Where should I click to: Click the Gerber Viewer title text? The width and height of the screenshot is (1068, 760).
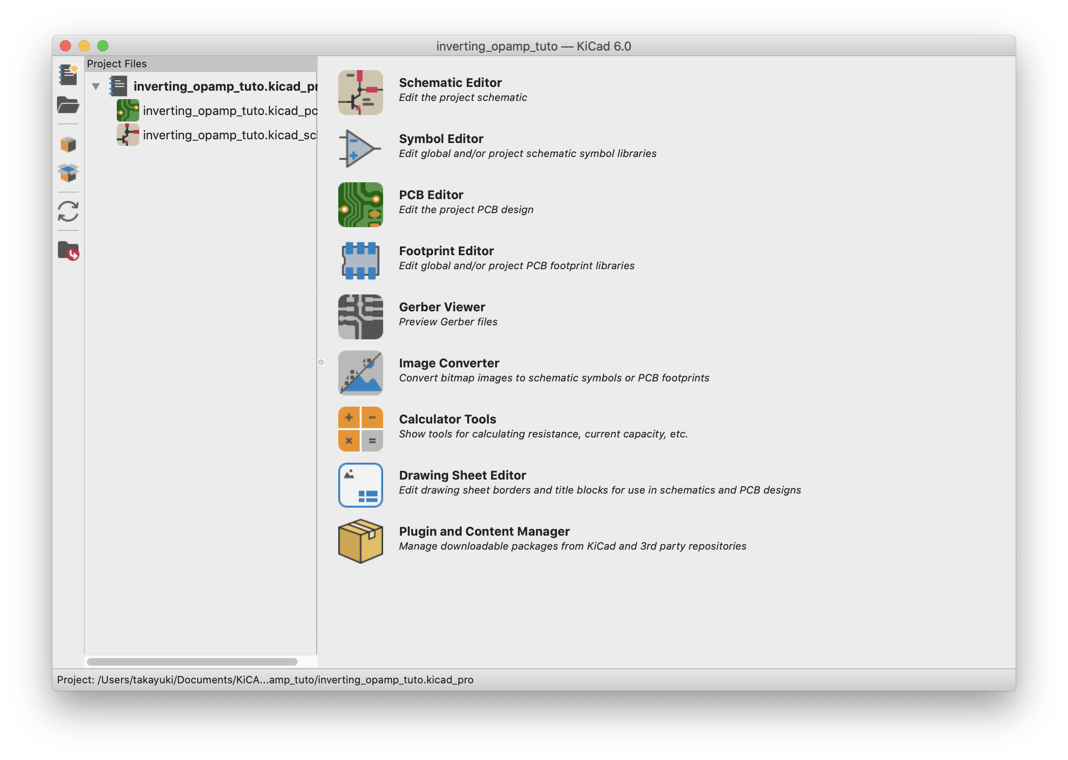point(441,307)
